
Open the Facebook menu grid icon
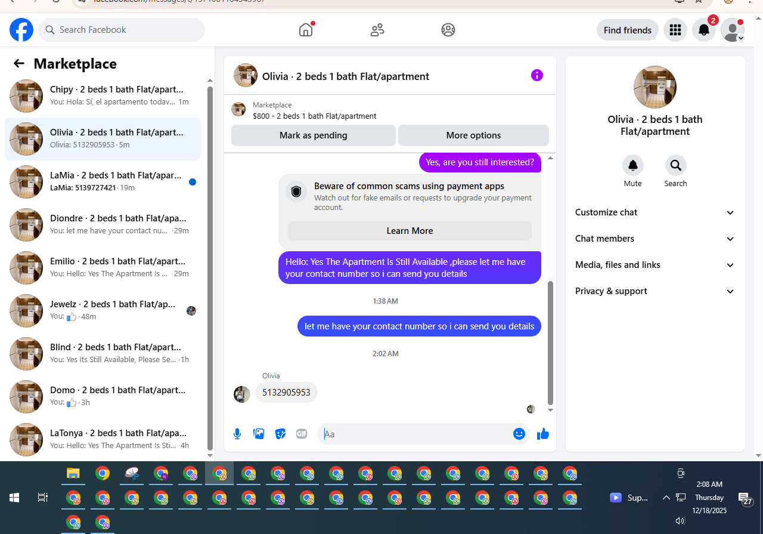(675, 30)
